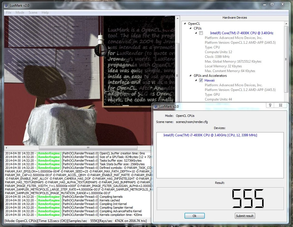Click the 'Compiling AdvancePaths Kernel' log line
Image resolution: width=293 pixels, height=227 pixels.
(x=73, y=211)
